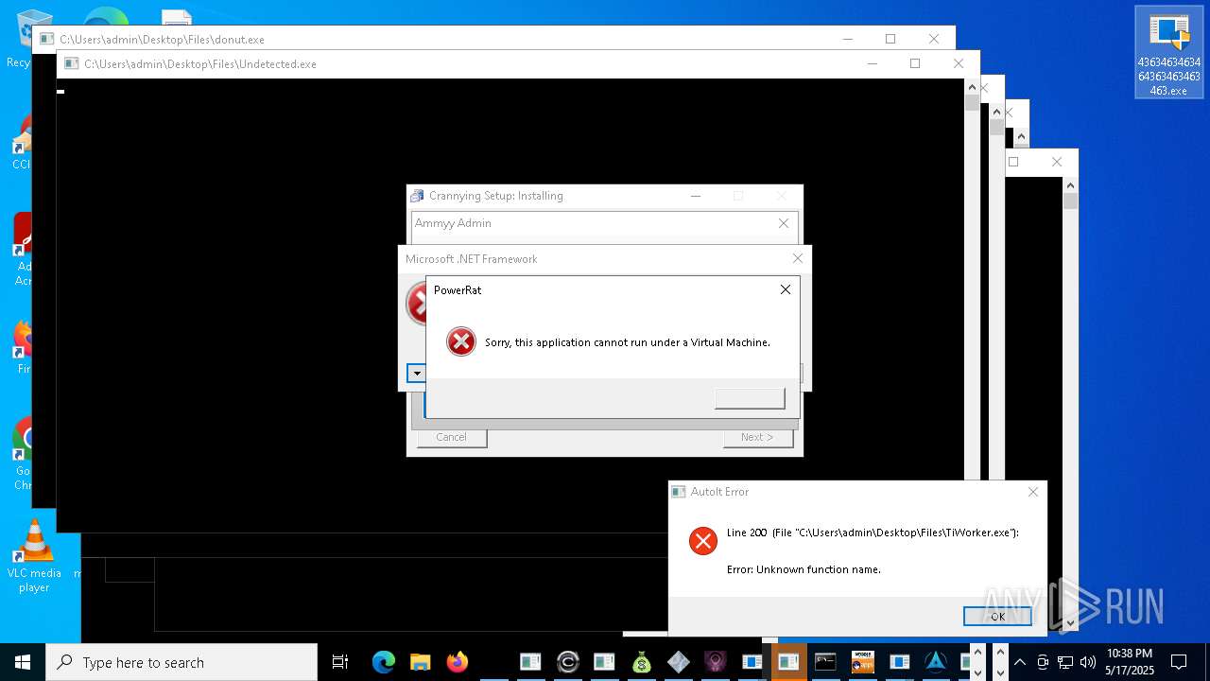1210x681 pixels.
Task: Switch to the black command prompt taskbar icon
Action: point(825,662)
